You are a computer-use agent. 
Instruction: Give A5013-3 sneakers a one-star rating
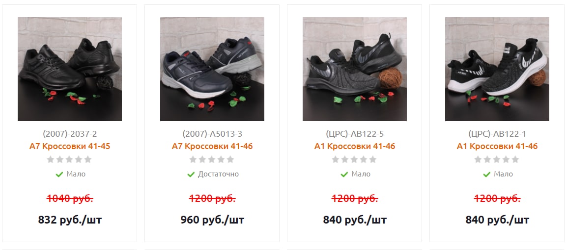(x=193, y=159)
